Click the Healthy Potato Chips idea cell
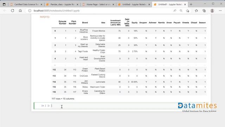The width and height of the screenshot is (225, 127). pyautogui.click(x=99, y=51)
